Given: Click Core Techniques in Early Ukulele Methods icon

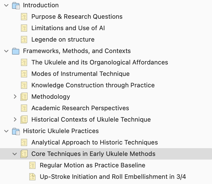Looking at the screenshot, I should [x=24, y=154].
